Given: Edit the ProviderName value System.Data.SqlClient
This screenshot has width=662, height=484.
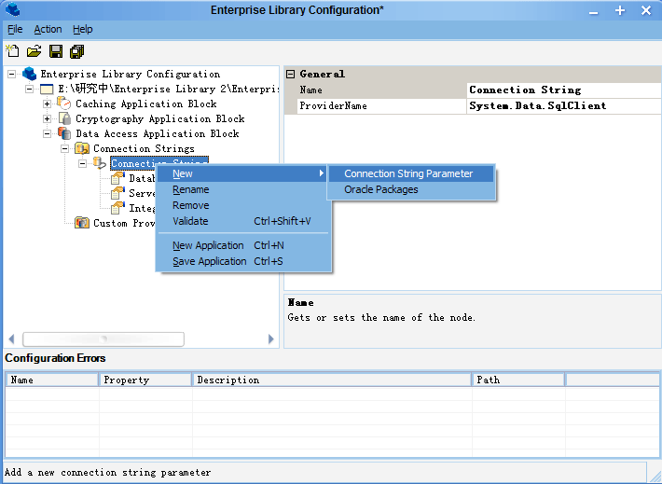Looking at the screenshot, I should coord(564,105).
